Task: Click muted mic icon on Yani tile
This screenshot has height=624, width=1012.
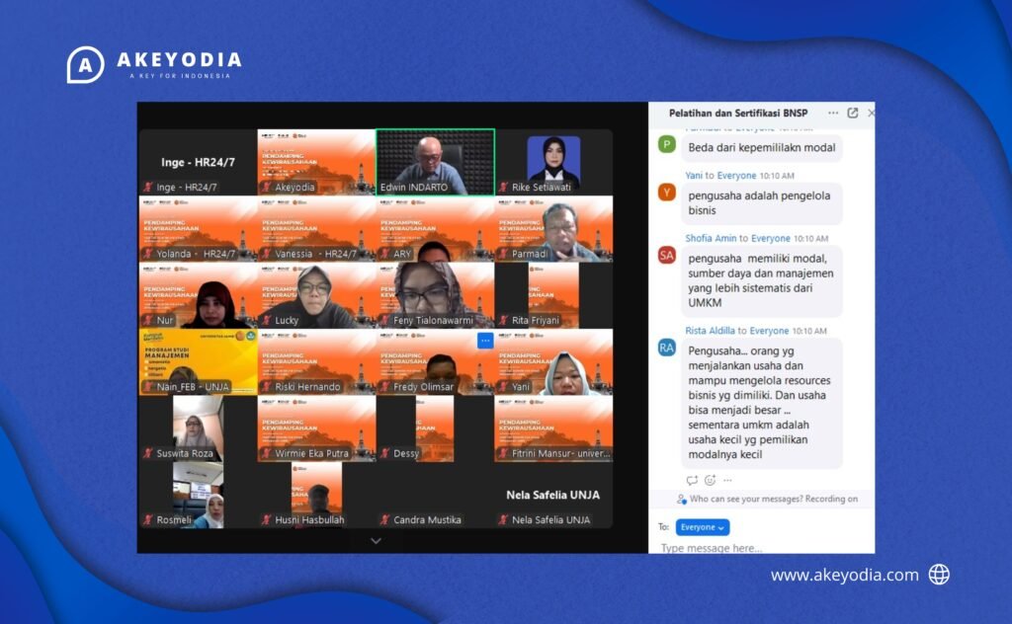Action: click(x=503, y=387)
